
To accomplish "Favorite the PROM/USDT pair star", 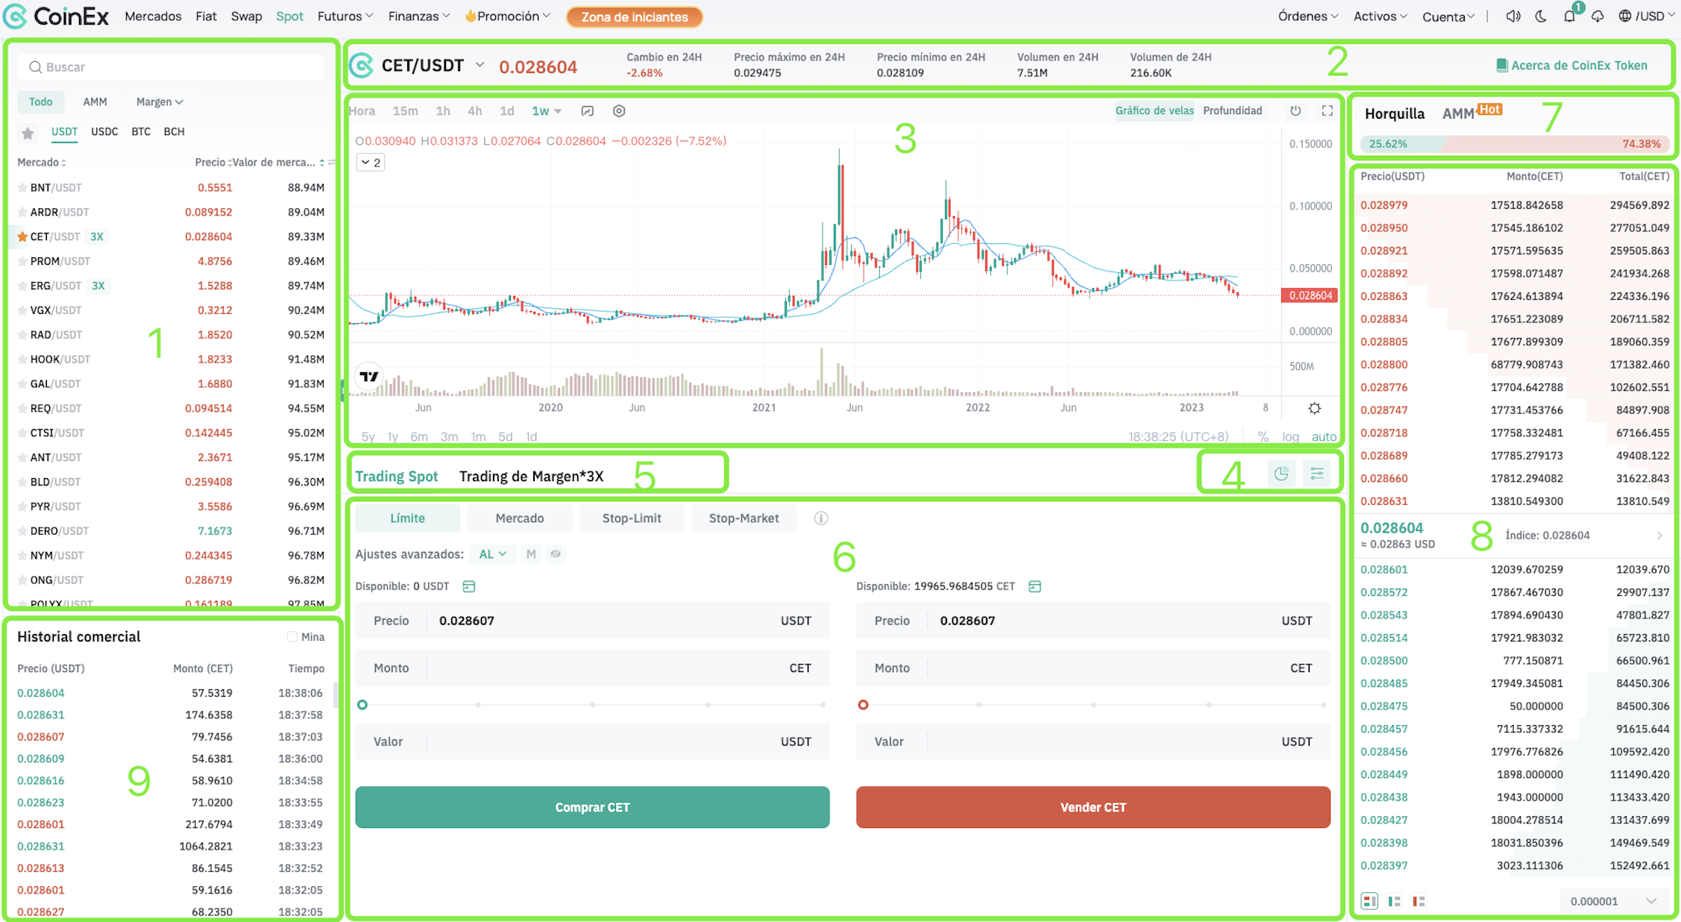I will click(22, 261).
